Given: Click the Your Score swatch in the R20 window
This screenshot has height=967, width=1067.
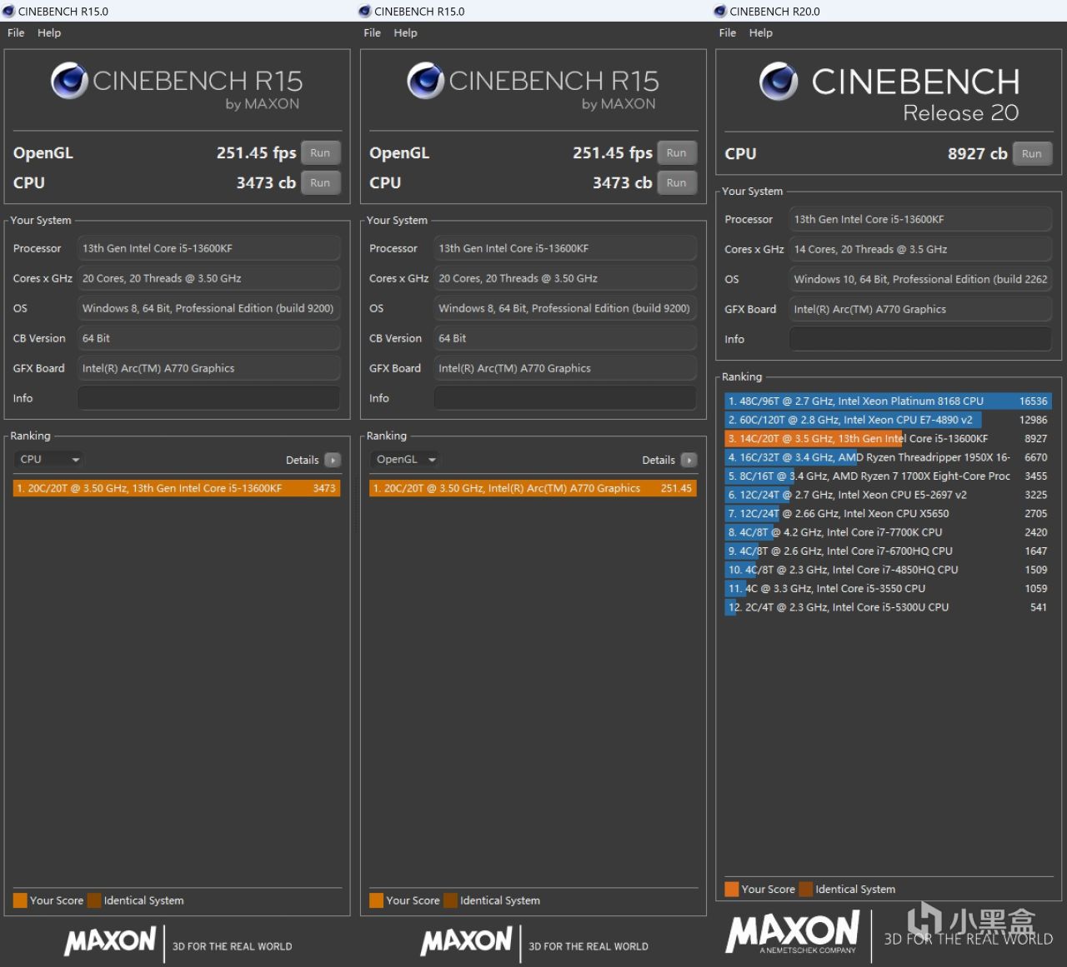Looking at the screenshot, I should [732, 890].
